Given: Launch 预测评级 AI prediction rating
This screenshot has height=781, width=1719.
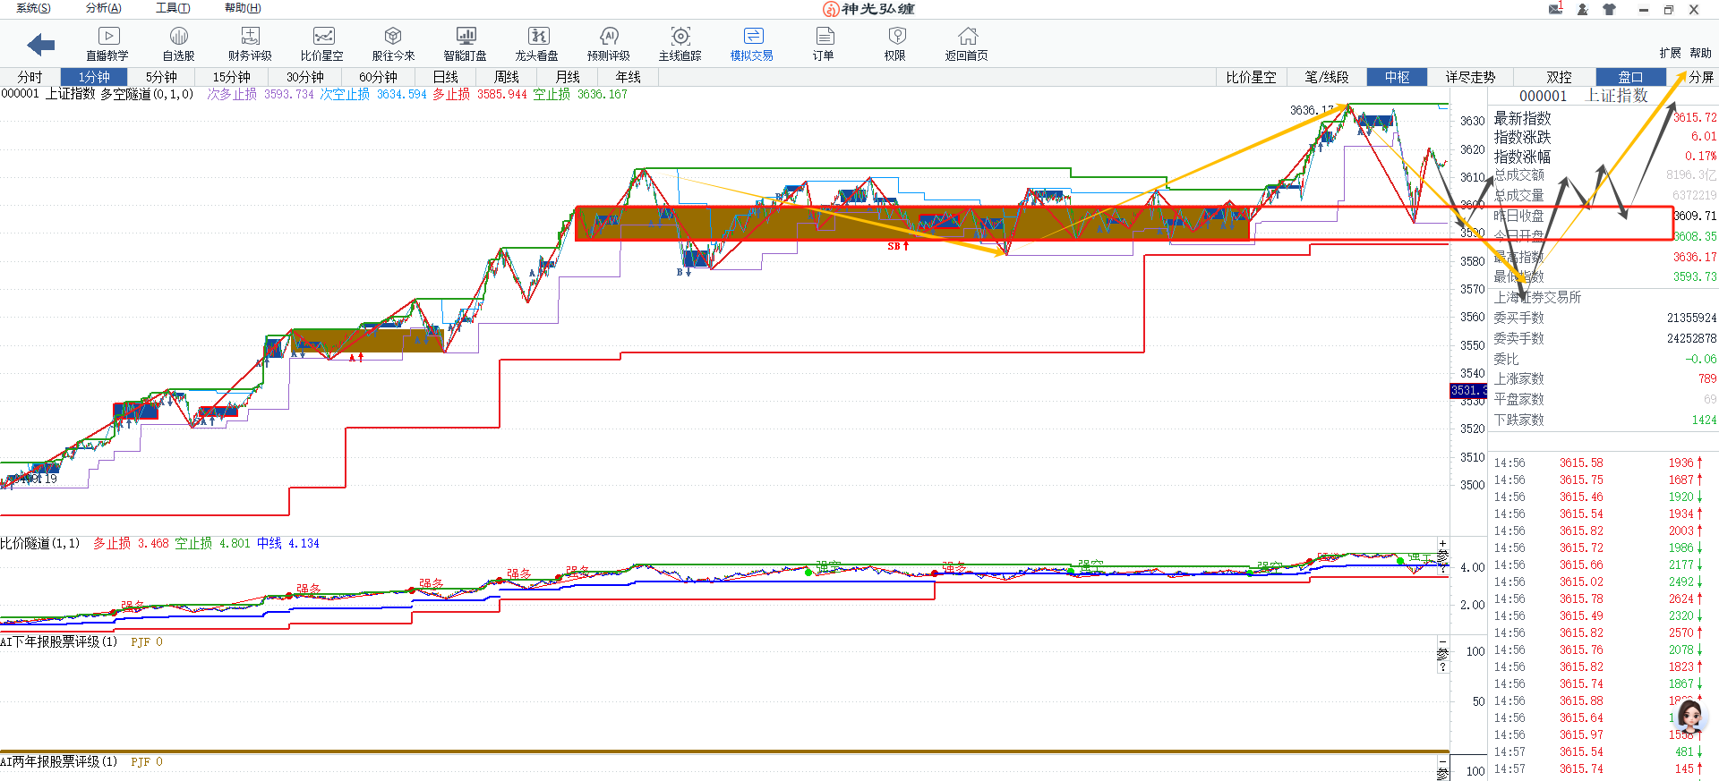Looking at the screenshot, I should pyautogui.click(x=609, y=44).
